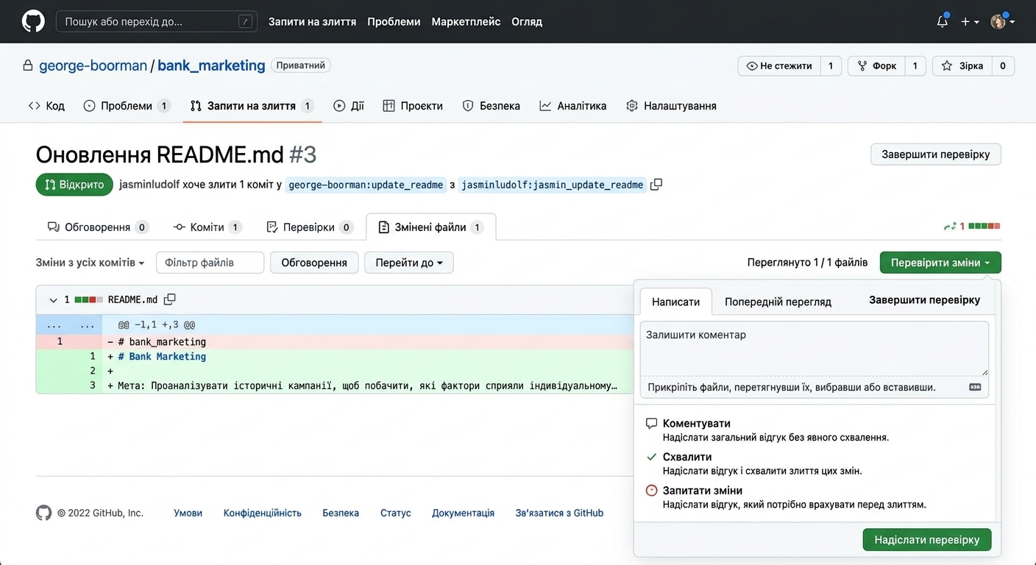The height and width of the screenshot is (565, 1036).
Task: Expand hidden diff lines above hunk
Action: click(x=69, y=324)
